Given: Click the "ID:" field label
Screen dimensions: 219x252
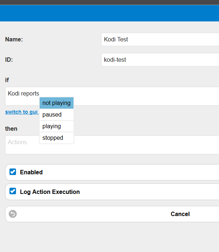Looking at the screenshot, I should pos(9,60).
